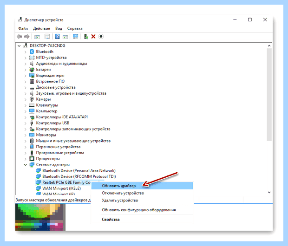Image resolution: width=288 pixels, height=246 pixels.
Task: Click the vertical scrollbar thumb
Action: [x=269, y=95]
